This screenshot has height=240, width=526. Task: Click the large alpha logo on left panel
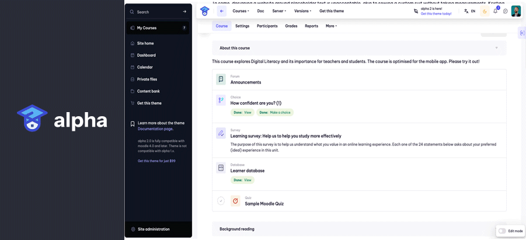pyautogui.click(x=62, y=118)
